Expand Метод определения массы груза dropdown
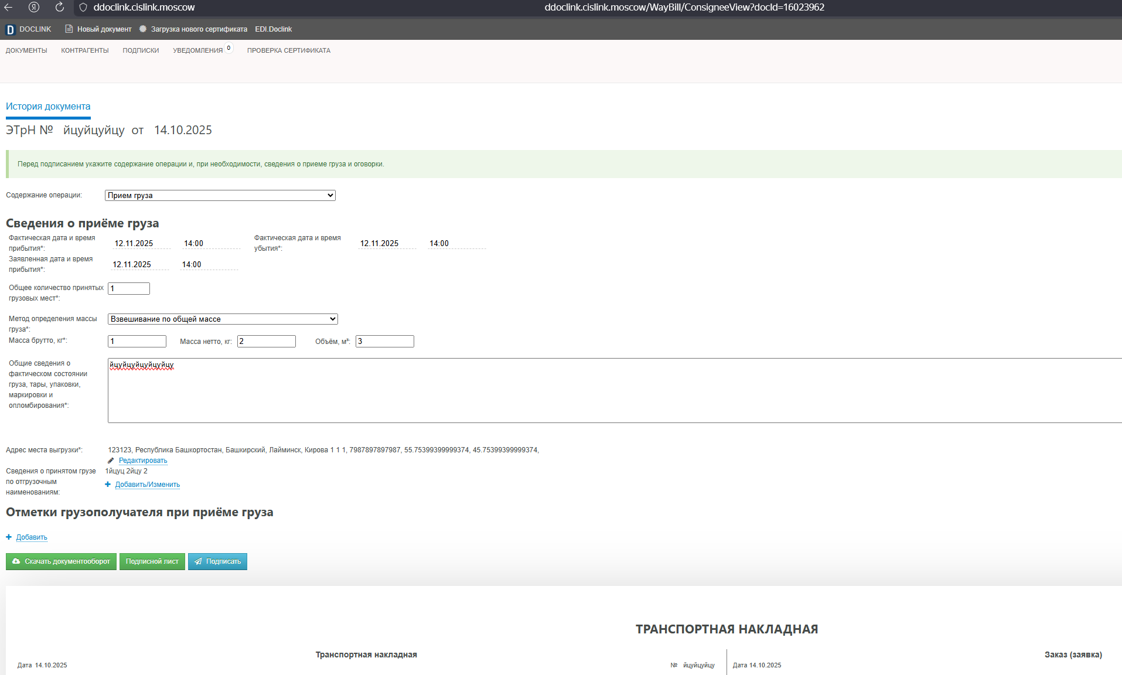1122x675 pixels. (223, 319)
